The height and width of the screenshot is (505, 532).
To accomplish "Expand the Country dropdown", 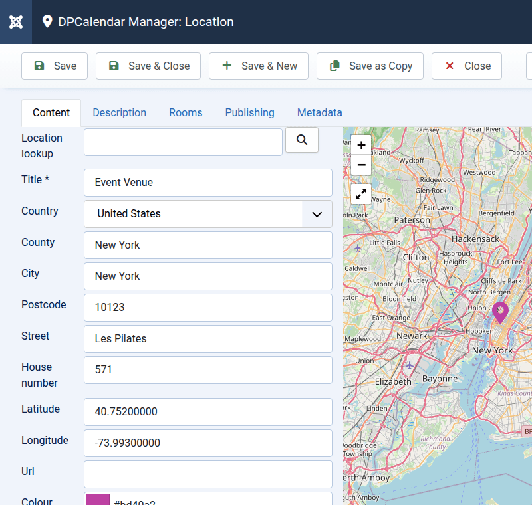I will [x=317, y=214].
